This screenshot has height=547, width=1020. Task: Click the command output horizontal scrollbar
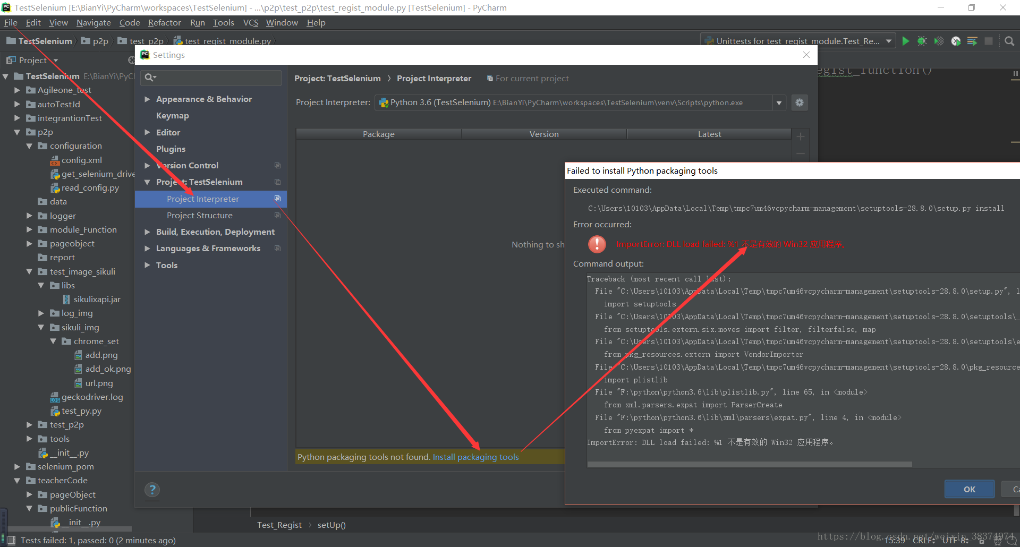click(750, 464)
